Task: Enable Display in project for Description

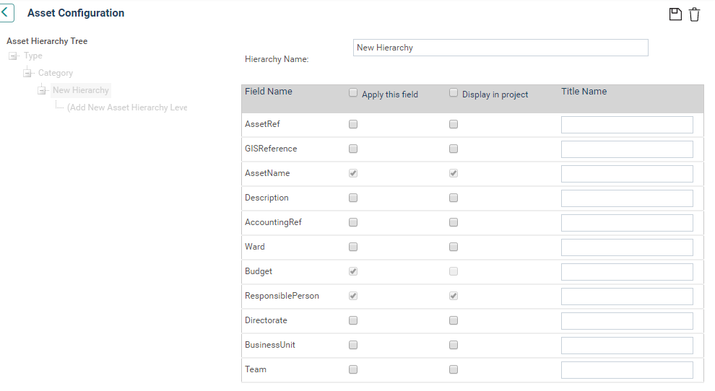Action: 454,198
